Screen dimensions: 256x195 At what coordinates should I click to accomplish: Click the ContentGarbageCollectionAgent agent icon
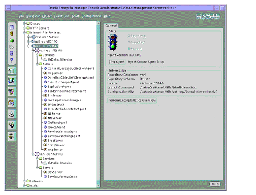click(x=45, y=69)
